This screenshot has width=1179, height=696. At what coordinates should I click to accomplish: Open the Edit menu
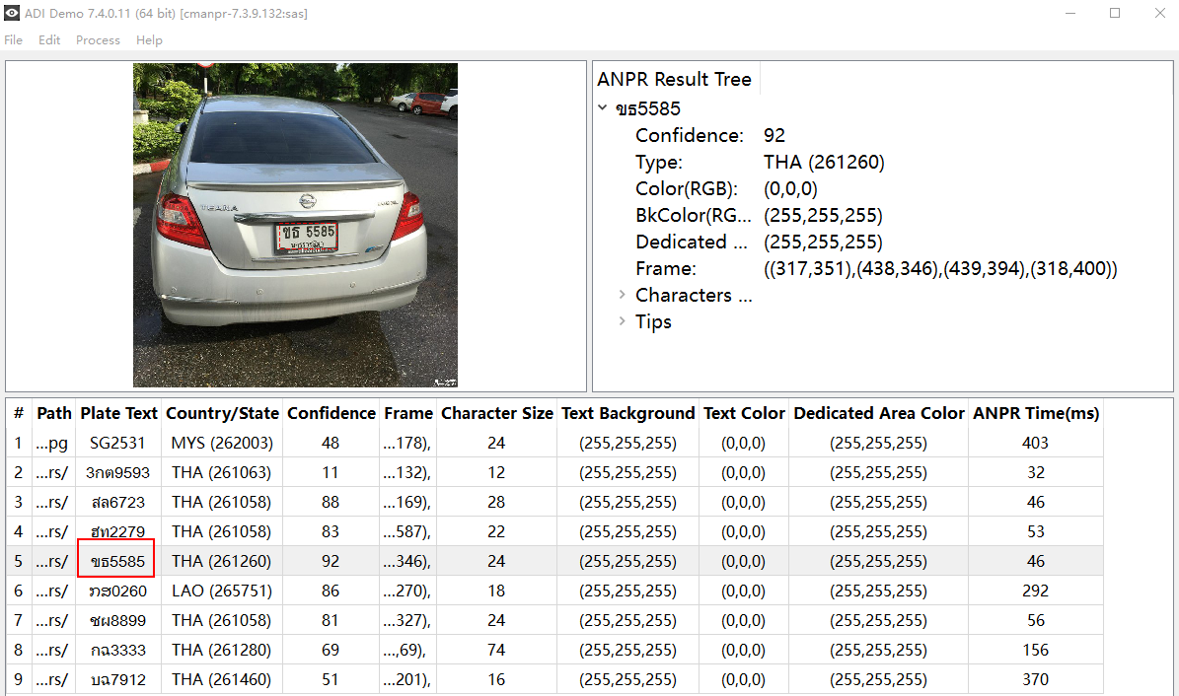(49, 39)
